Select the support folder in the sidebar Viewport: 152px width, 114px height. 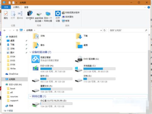coord(12,101)
